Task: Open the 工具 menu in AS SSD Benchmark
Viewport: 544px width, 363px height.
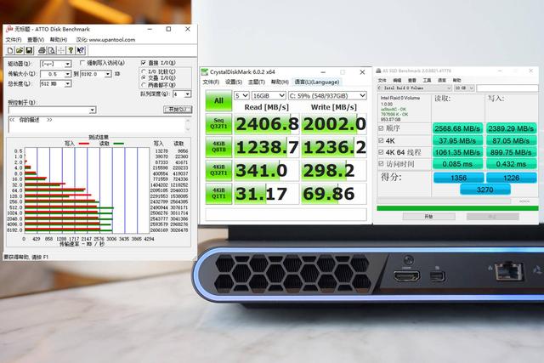Action: (427, 80)
